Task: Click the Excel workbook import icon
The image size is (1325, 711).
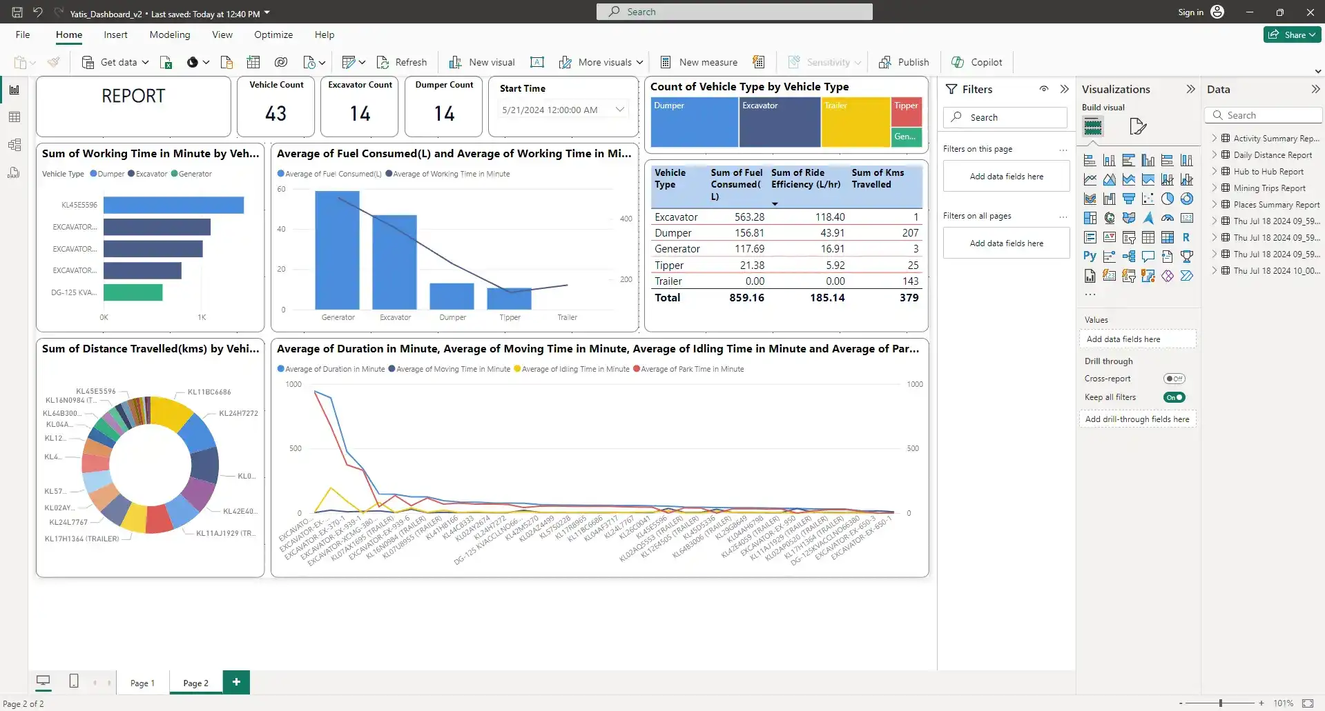Action: 166,63
